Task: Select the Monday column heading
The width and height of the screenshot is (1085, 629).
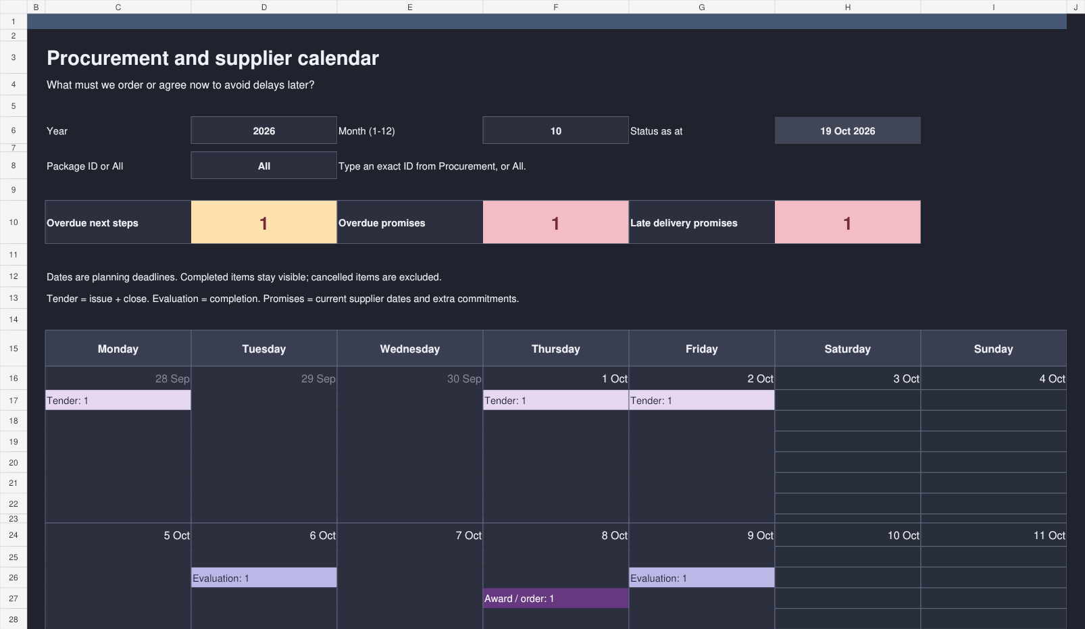Action: pos(118,349)
